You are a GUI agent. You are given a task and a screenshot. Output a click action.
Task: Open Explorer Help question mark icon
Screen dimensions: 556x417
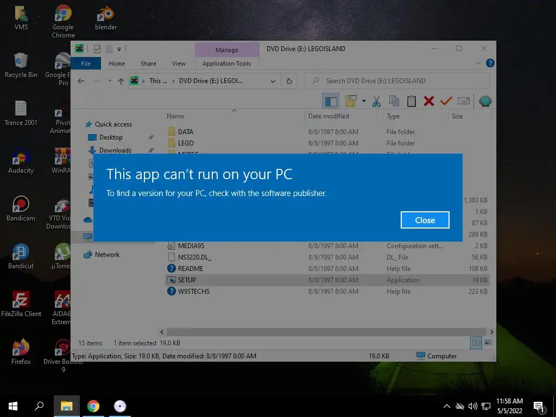(x=490, y=63)
